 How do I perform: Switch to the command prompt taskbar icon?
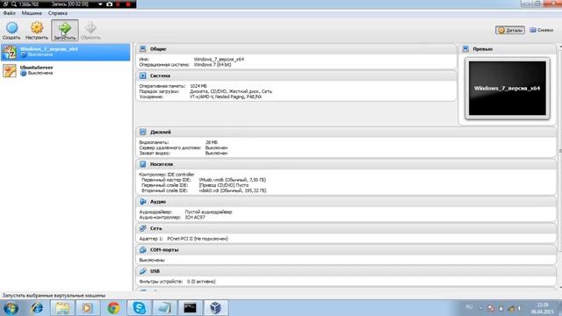coord(190,308)
